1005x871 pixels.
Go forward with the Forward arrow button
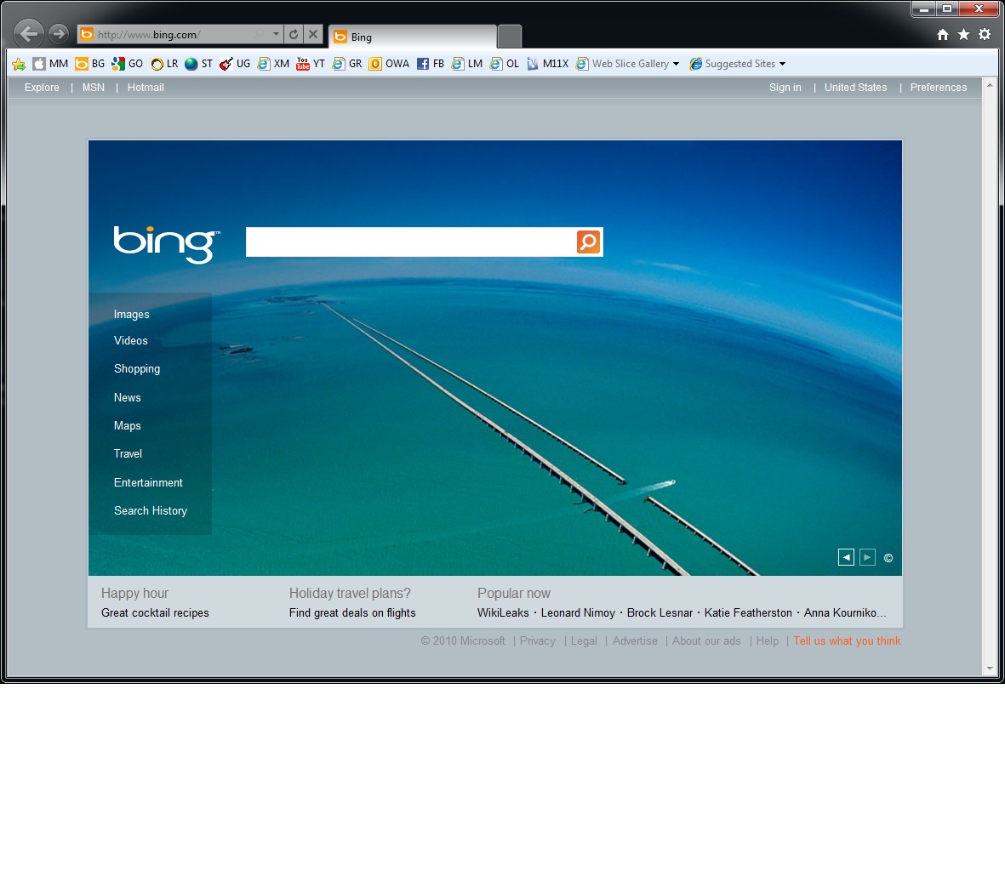point(59,33)
